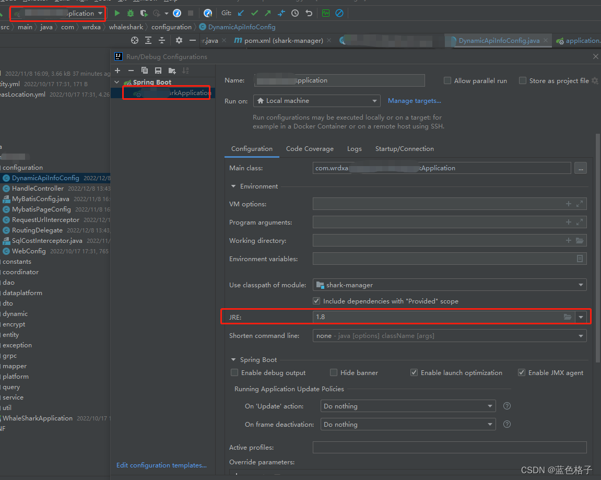This screenshot has height=480, width=601.
Task: Open DynamicApiInfoConfig.java editor tab
Action: pos(499,40)
